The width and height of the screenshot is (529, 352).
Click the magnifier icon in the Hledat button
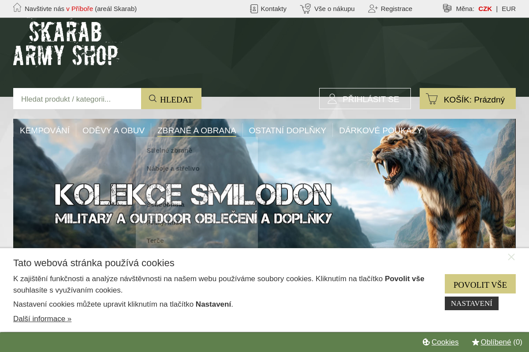153,99
